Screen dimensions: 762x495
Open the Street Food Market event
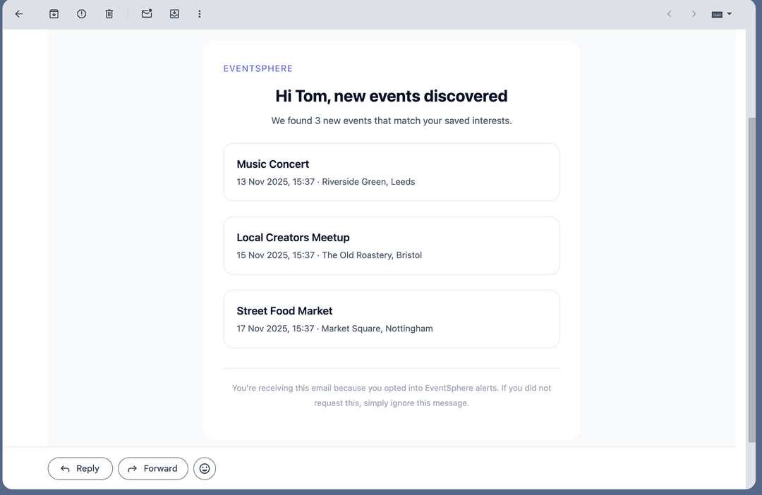pyautogui.click(x=392, y=319)
